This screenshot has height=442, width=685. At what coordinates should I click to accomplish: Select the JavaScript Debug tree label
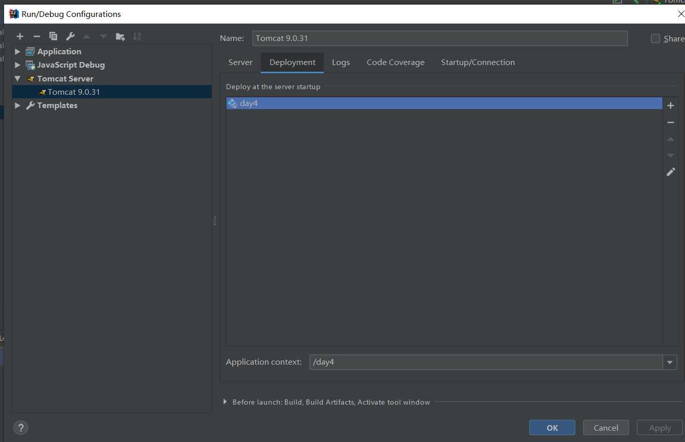coord(71,65)
